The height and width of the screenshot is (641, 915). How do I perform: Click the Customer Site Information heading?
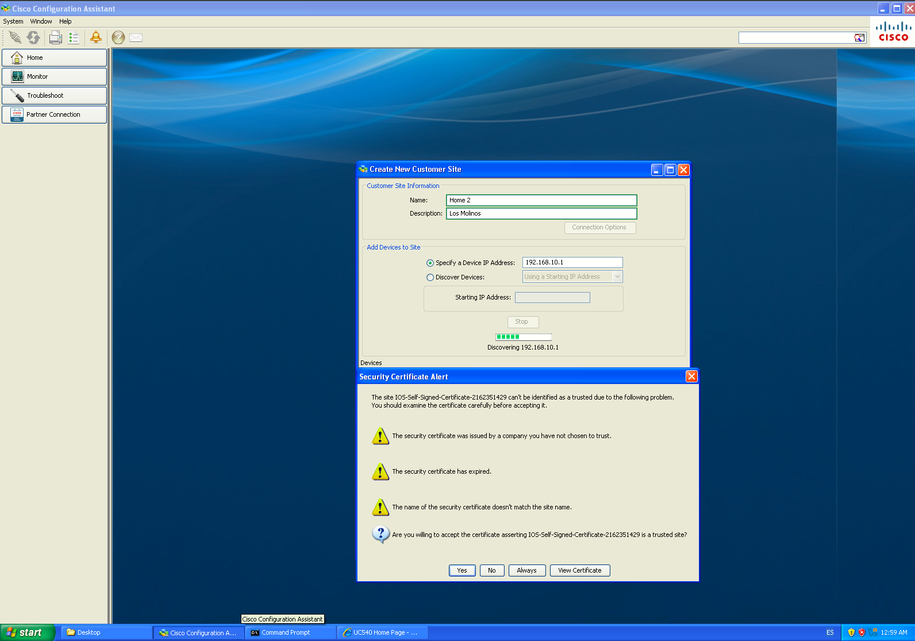coord(403,186)
